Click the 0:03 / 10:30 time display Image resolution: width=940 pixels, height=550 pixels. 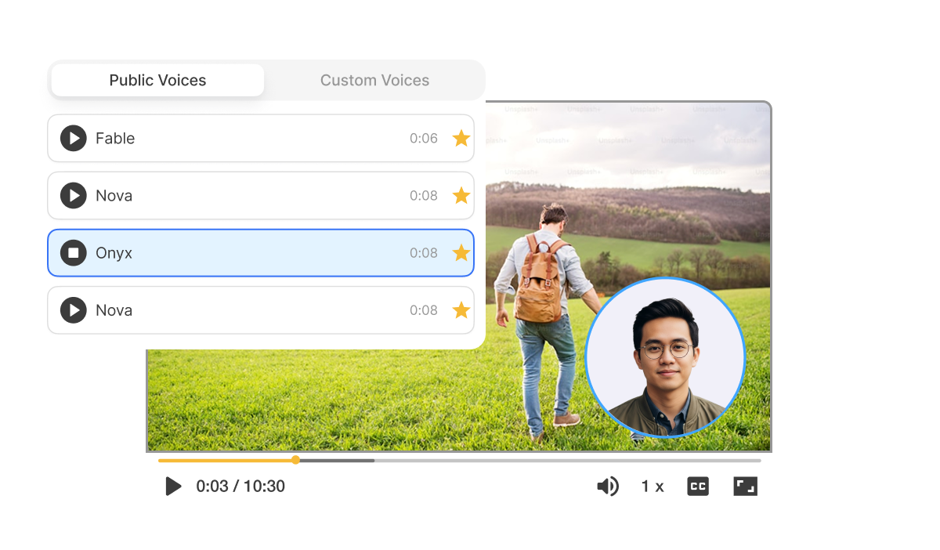tap(240, 486)
